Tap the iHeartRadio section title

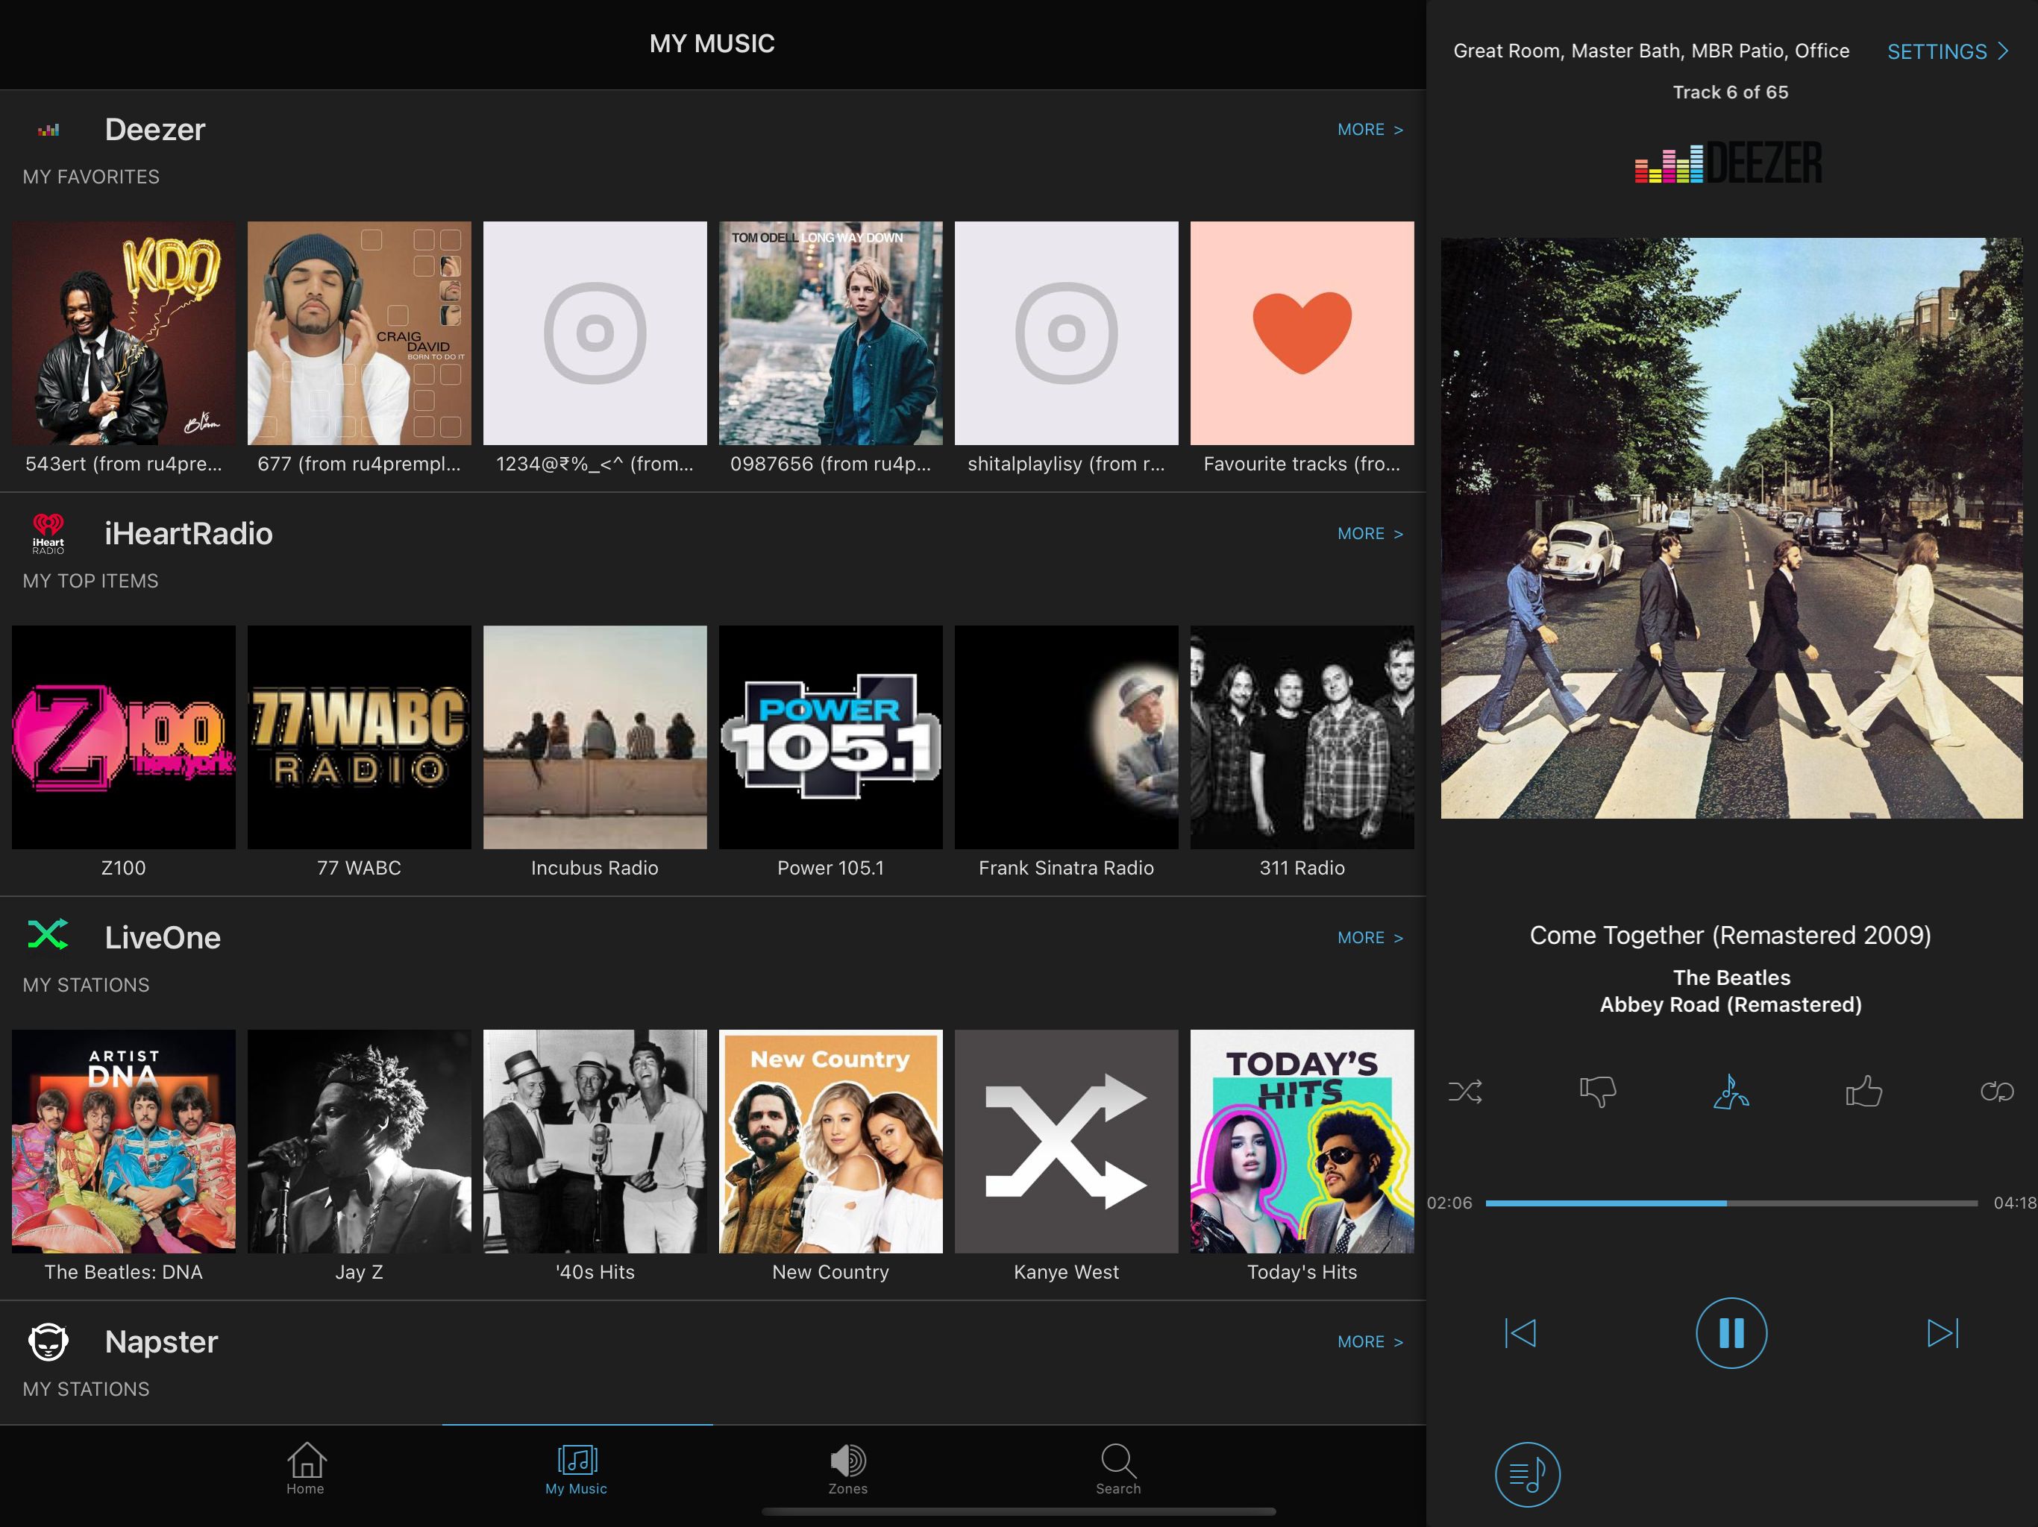(x=189, y=534)
